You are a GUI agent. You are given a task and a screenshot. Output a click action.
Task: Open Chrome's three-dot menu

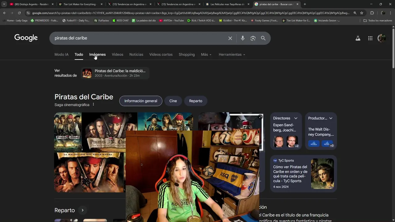point(390,13)
